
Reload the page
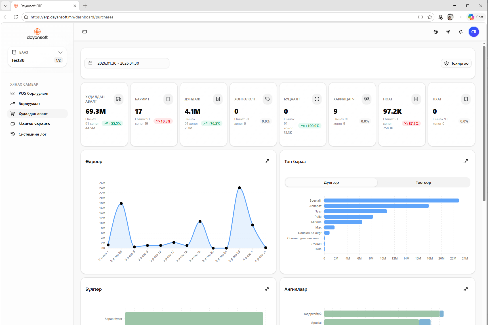pyautogui.click(x=16, y=17)
